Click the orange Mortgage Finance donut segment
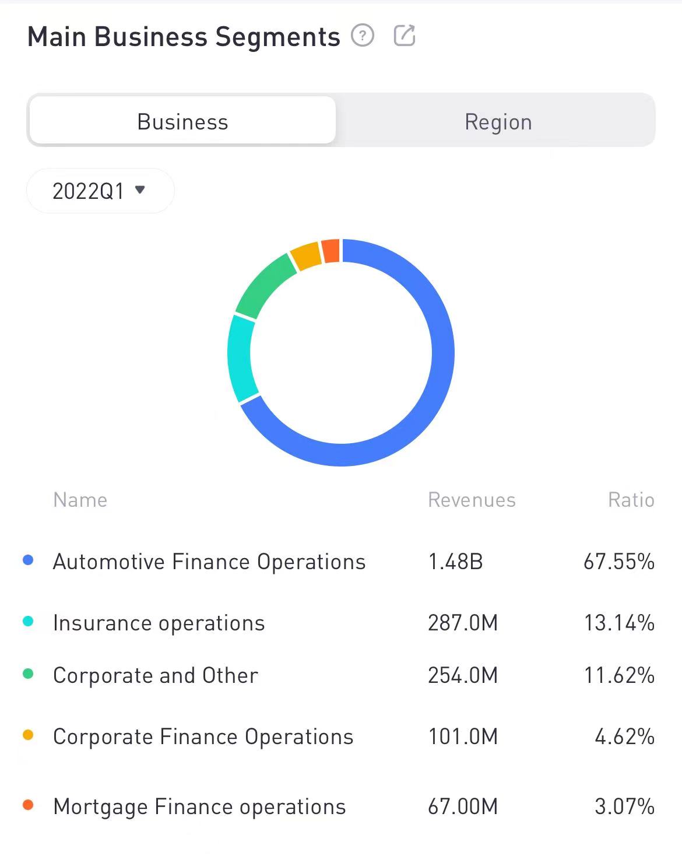682x859 pixels. (x=331, y=251)
